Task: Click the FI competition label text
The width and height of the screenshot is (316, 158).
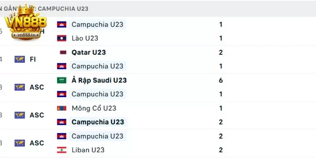Action: (x=33, y=59)
